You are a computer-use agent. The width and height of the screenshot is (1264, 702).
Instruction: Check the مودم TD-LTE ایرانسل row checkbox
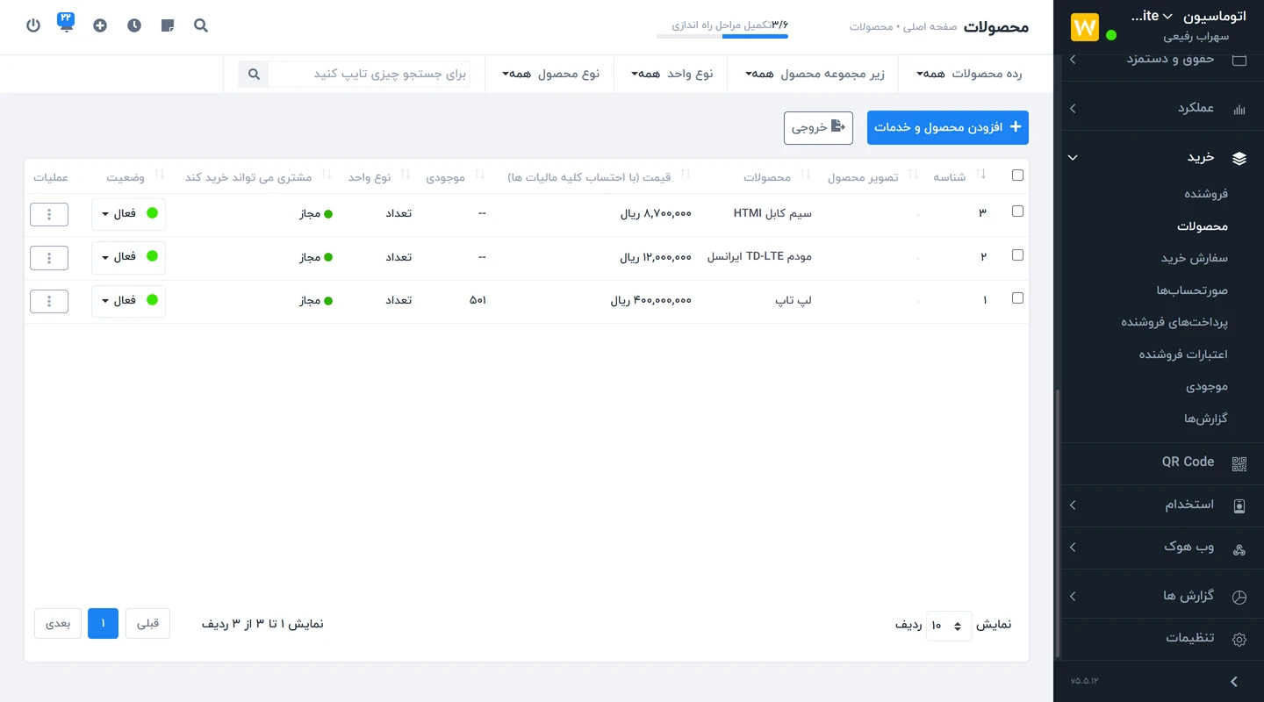click(x=1017, y=255)
